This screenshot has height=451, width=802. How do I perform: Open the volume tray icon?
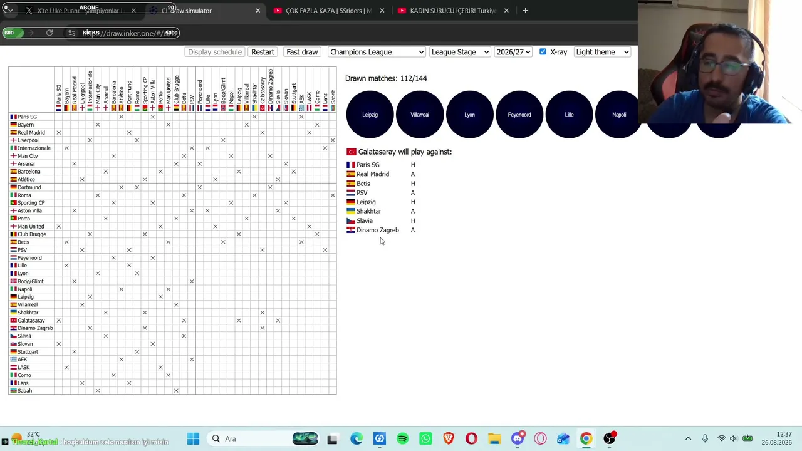[x=733, y=438]
